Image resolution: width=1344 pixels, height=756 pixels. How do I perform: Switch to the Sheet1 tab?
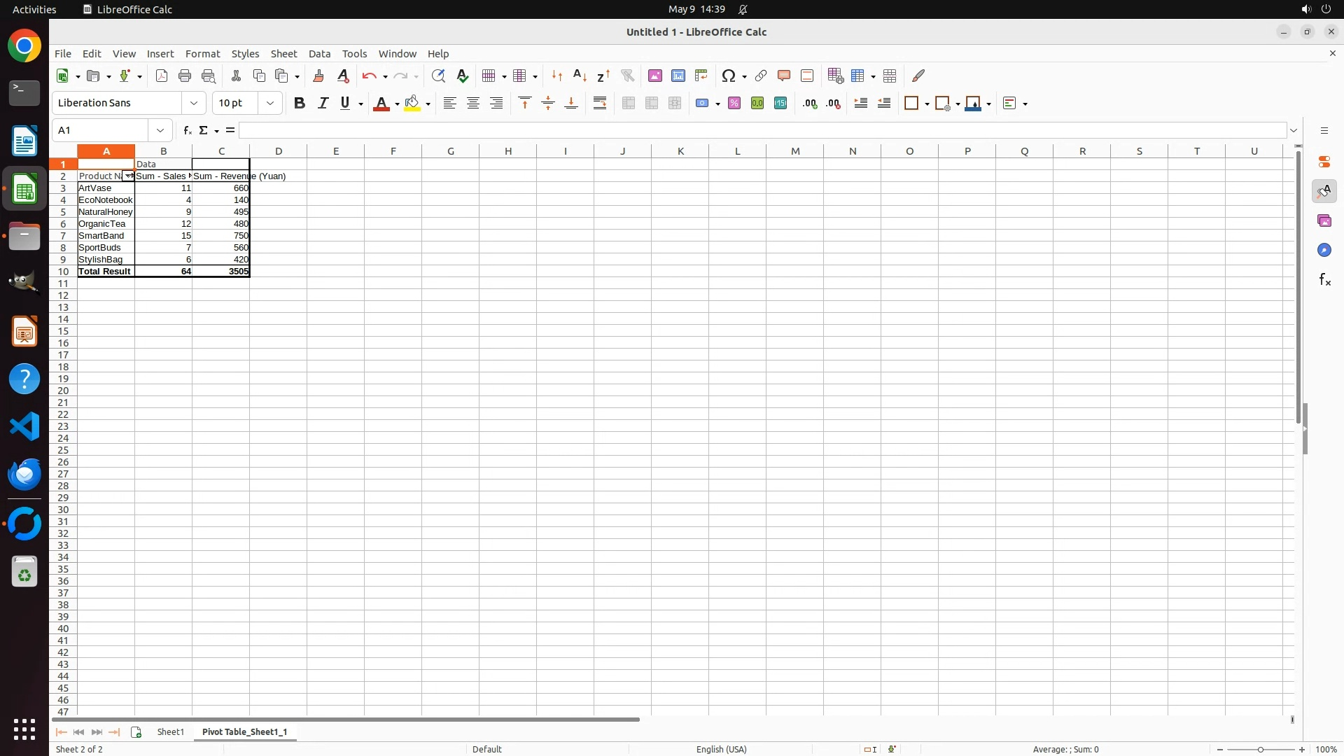170,732
